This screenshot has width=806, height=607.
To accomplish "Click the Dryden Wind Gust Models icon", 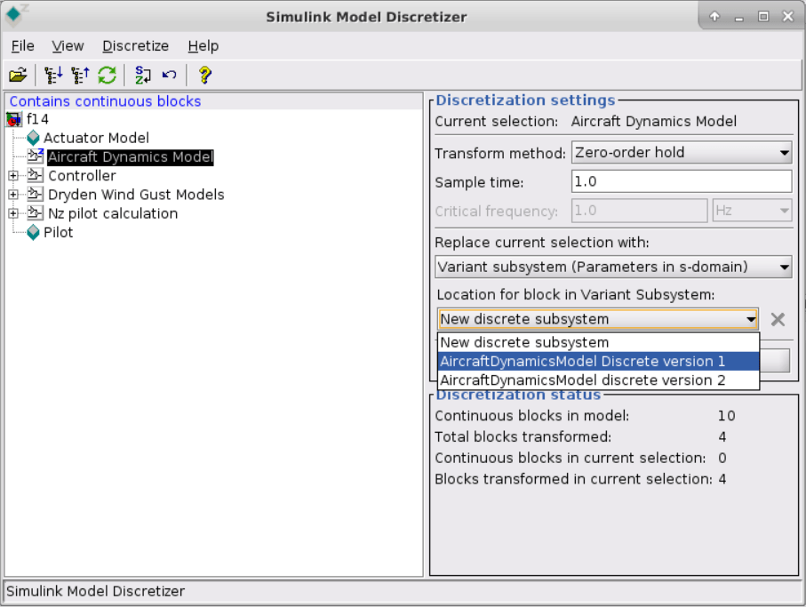I will coord(35,195).
